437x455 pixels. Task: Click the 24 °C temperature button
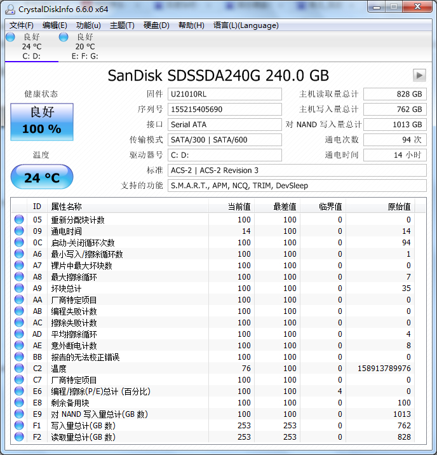42,177
